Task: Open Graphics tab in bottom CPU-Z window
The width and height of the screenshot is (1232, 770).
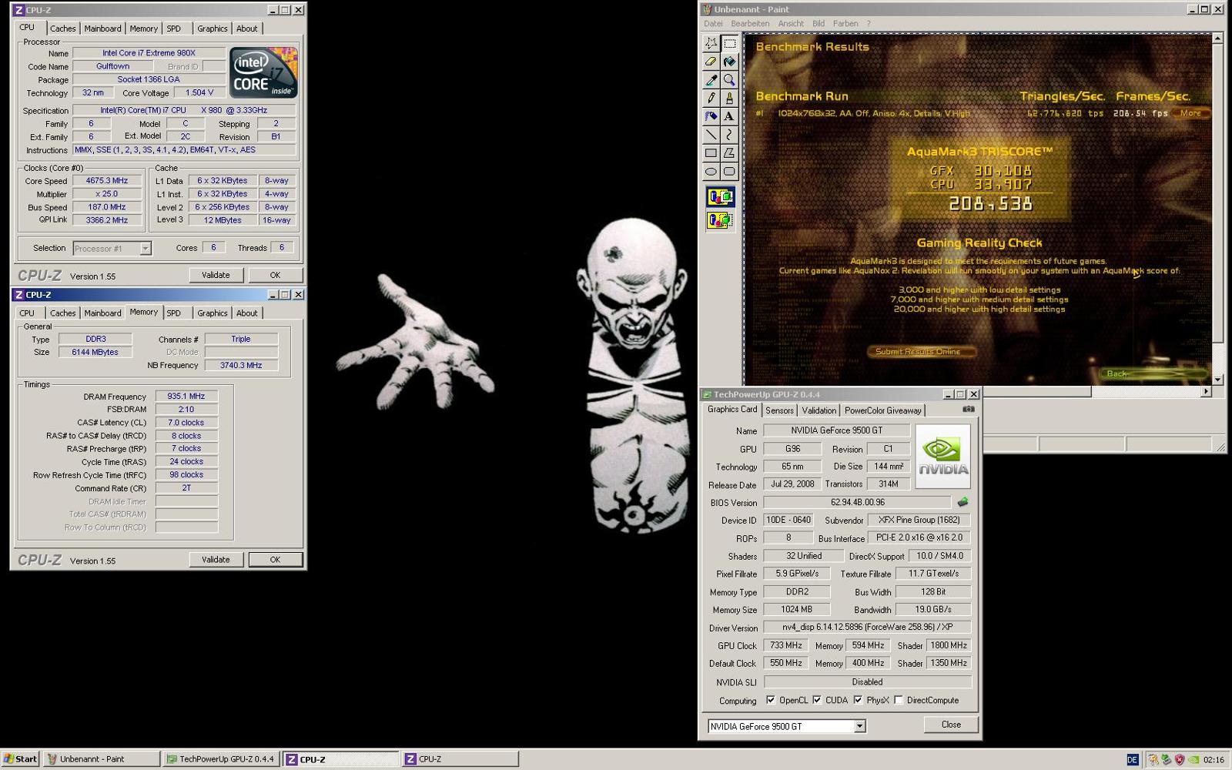Action: (x=212, y=313)
